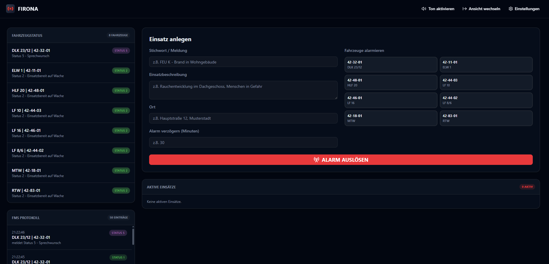Toggle vehicle 42-32-01 DLK 23/12 for alarm
Image resolution: width=549 pixels, height=264 pixels.
[391, 65]
